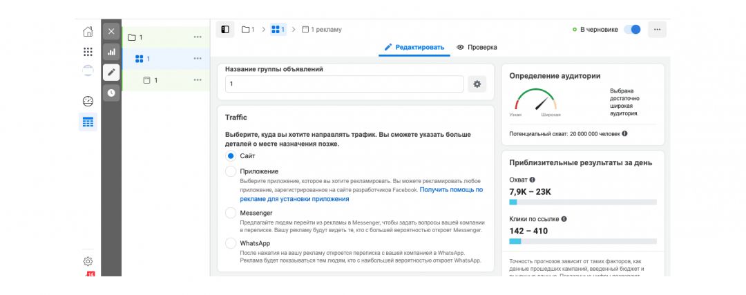
Task: Click the Ads Manager table icon
Action: pos(88,122)
